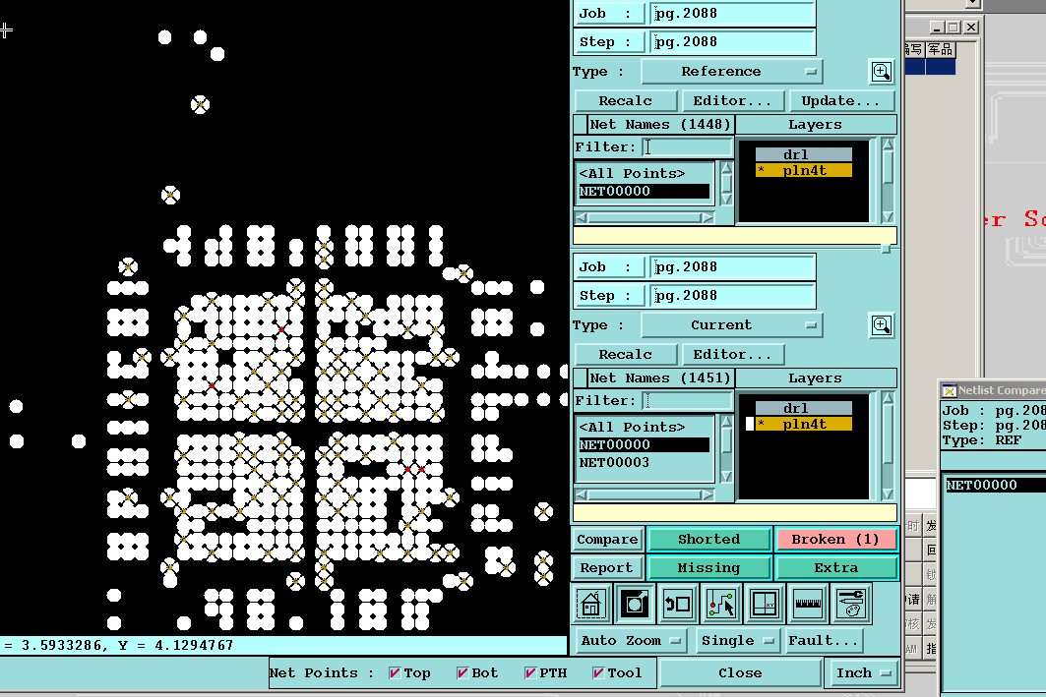Click Current Filter input field
Image resolution: width=1046 pixels, height=697 pixels.
(687, 400)
